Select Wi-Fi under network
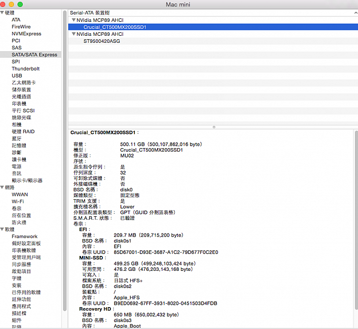 pos(18,201)
